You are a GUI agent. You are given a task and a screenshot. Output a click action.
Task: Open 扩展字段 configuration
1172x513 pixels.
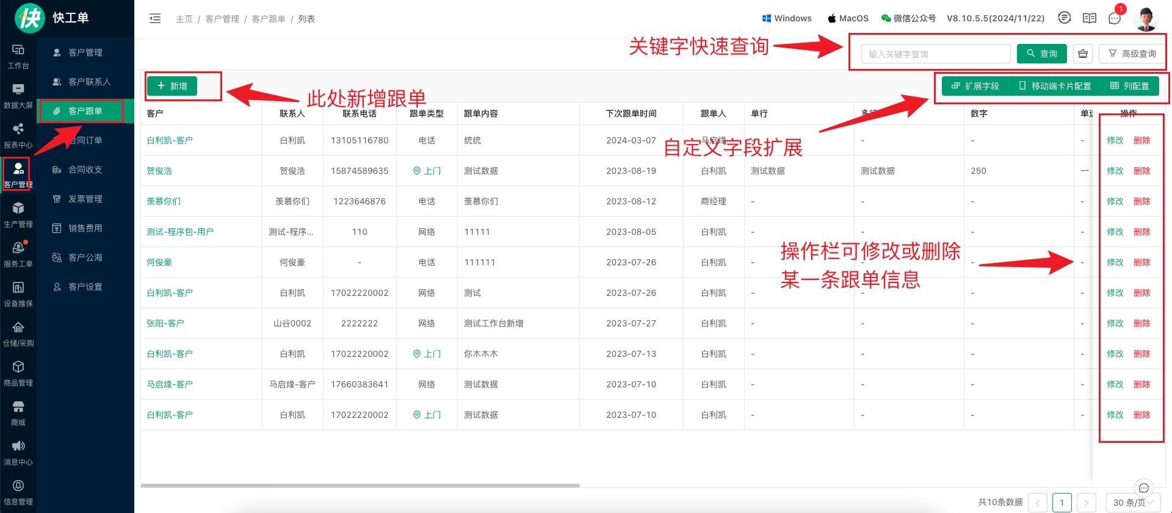975,86
